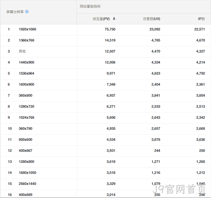The width and height of the screenshot is (211, 198).
Task: Click the 网站基础指标 group header
Action: click(x=90, y=6)
